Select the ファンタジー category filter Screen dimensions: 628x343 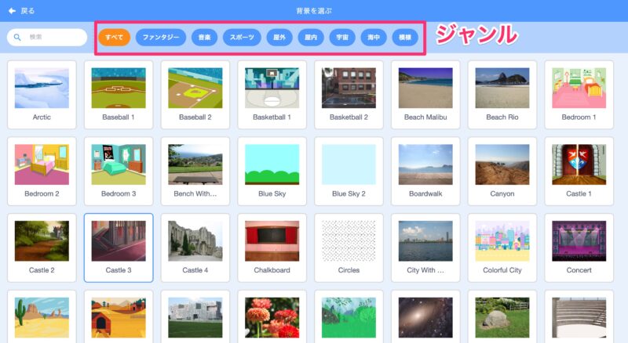pyautogui.click(x=160, y=37)
